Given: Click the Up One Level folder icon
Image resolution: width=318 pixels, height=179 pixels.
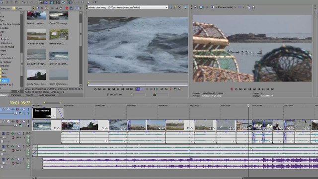Looking at the screenshot, I should point(34,8).
